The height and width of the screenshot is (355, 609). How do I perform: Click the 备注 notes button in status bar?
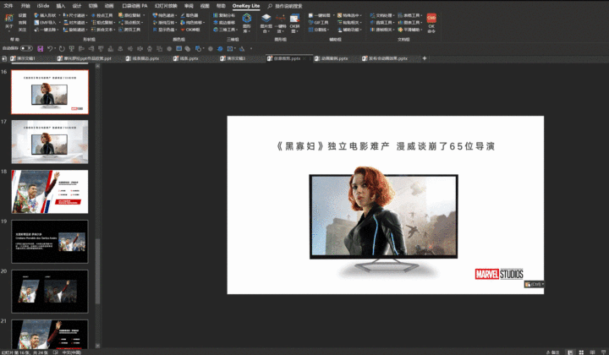553,352
